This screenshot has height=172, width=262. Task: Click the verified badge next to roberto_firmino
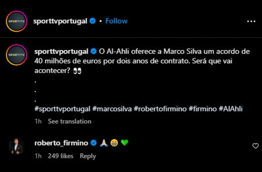(x=93, y=143)
